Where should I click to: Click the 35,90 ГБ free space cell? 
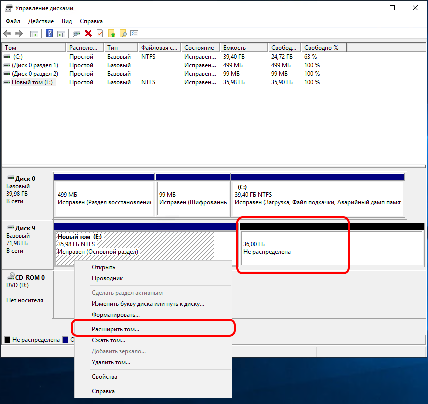[282, 82]
